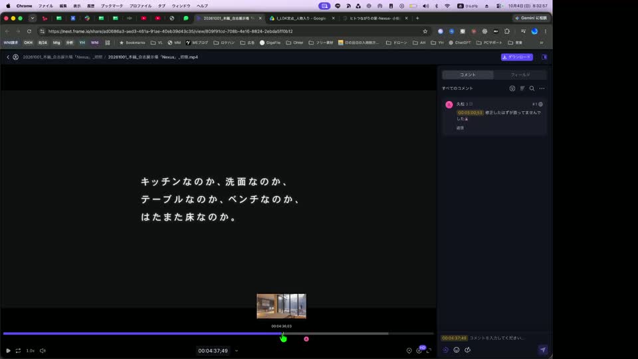
Task: Click the ダウンロード button
Action: [517, 57]
